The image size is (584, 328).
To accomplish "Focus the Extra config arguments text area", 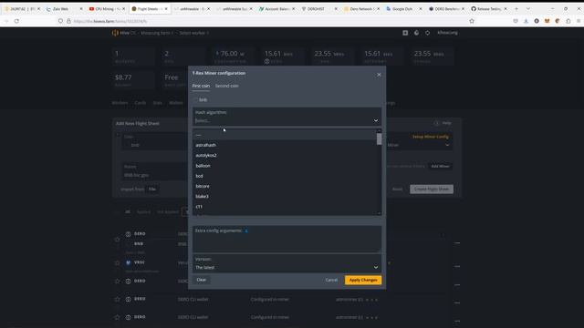I will tap(287, 239).
